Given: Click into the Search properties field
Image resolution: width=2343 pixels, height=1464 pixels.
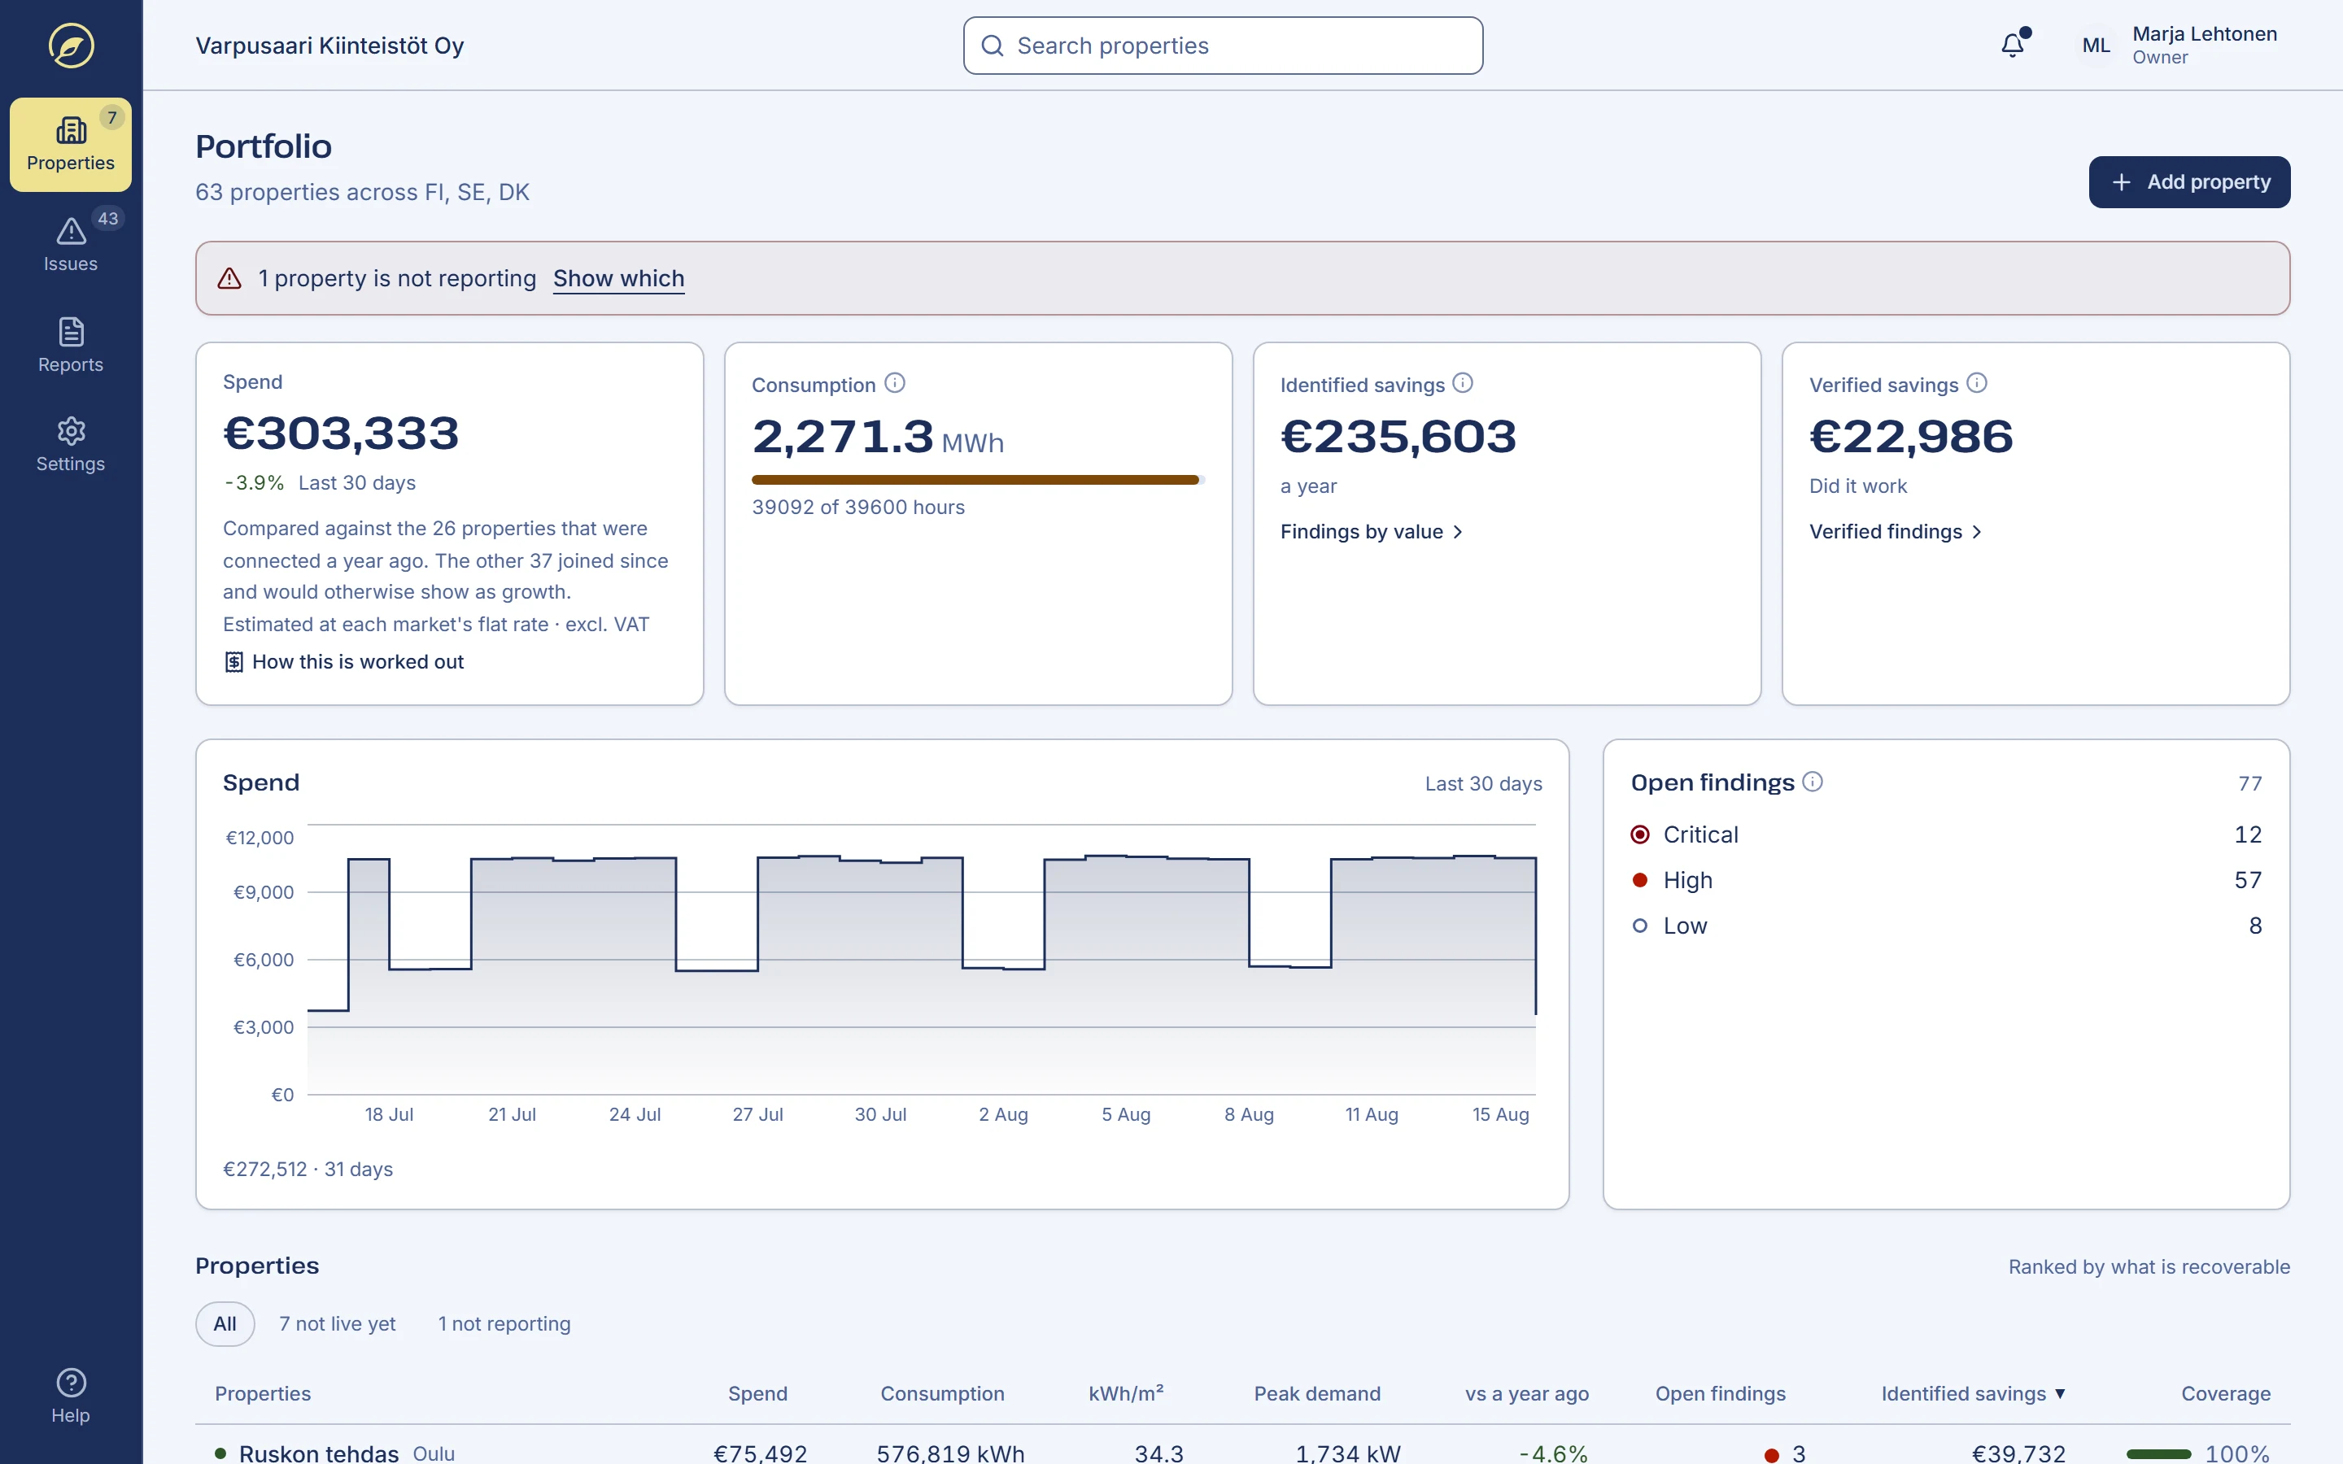Looking at the screenshot, I should (1223, 46).
